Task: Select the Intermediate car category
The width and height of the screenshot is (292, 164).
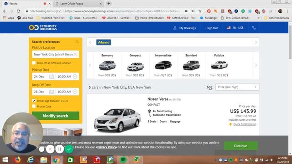Action: (x=163, y=65)
